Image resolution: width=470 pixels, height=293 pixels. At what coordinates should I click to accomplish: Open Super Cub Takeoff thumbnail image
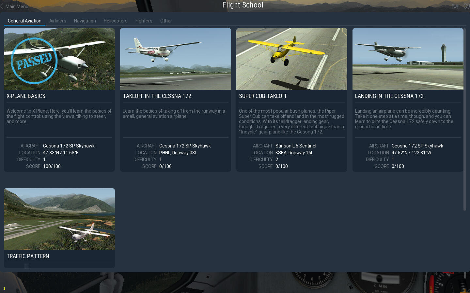[x=292, y=59]
